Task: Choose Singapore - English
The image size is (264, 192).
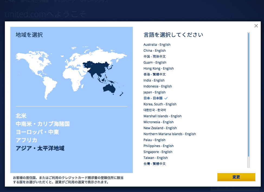Action: pos(158,152)
